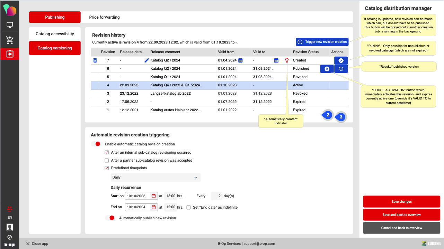
Task: Open the help icon in left sidebar
Action: [x=10, y=237]
